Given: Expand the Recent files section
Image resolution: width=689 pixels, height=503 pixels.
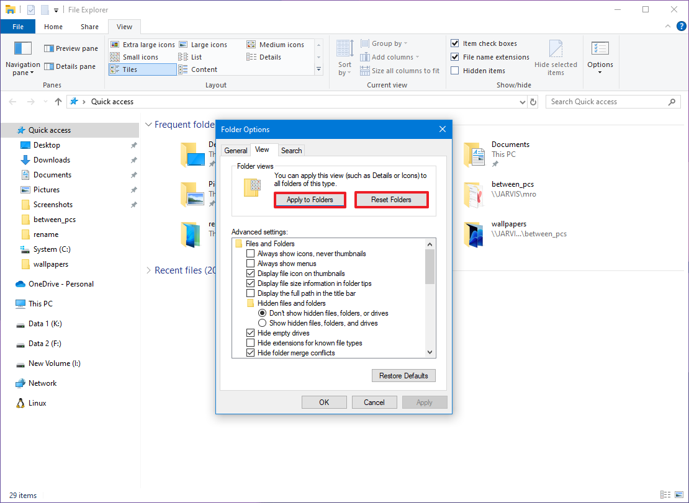Looking at the screenshot, I should point(149,270).
